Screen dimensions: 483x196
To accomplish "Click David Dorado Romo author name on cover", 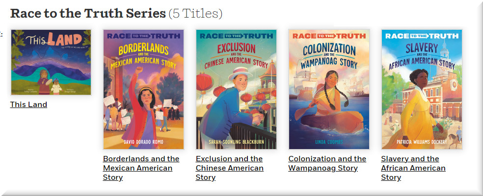I will tap(143, 142).
